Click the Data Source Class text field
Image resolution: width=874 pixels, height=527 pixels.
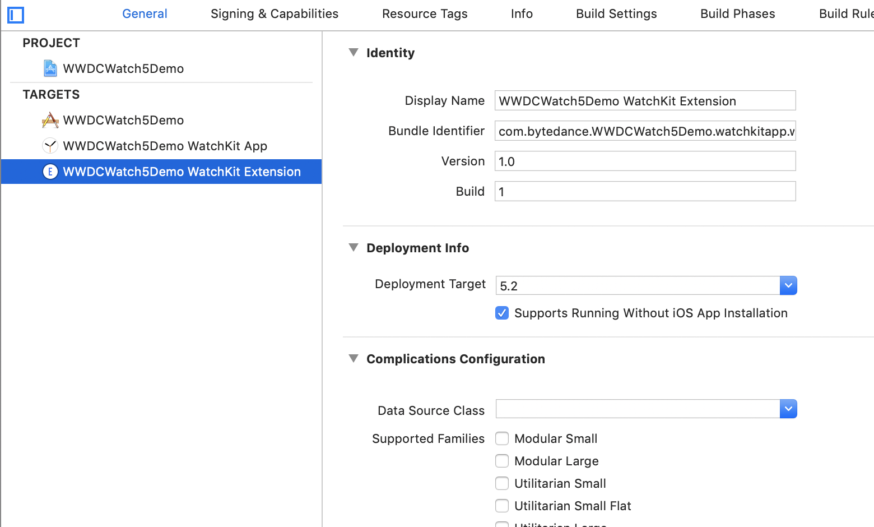pyautogui.click(x=638, y=409)
